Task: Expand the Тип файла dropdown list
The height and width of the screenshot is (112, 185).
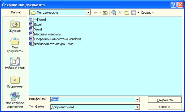Action: coord(137,107)
